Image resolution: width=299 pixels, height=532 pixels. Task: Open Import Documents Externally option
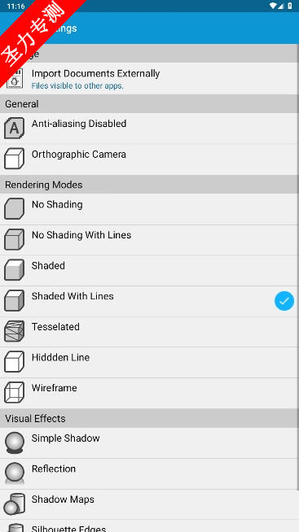pos(150,78)
